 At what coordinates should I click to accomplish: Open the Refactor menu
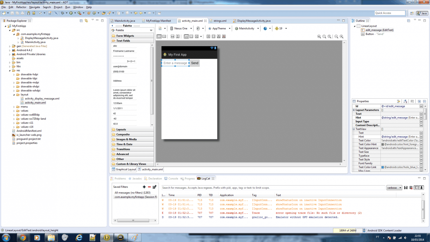tap(21, 7)
